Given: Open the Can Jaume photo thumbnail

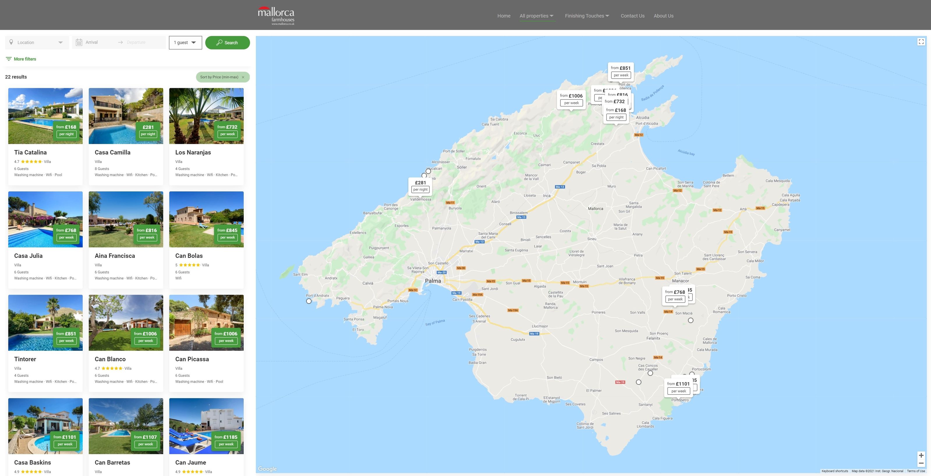Looking at the screenshot, I should (206, 426).
